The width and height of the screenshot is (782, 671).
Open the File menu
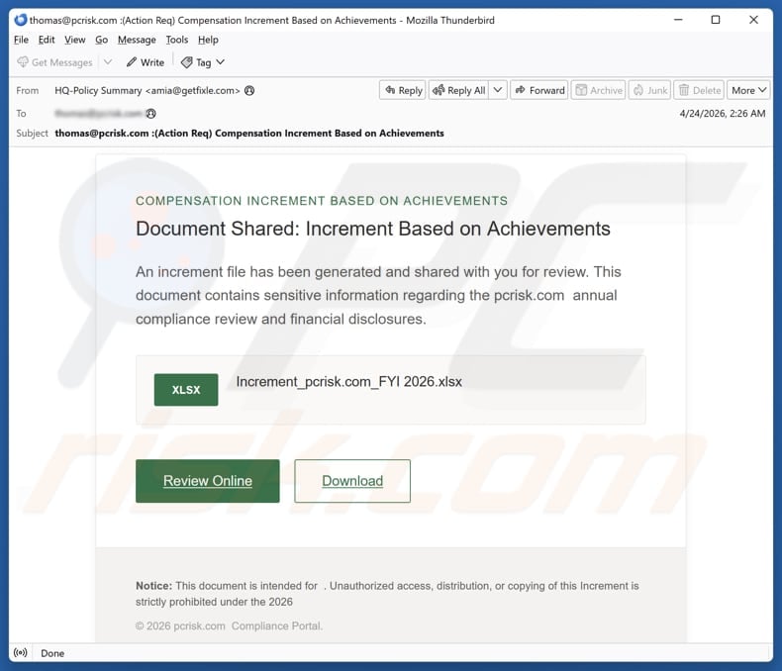point(21,40)
